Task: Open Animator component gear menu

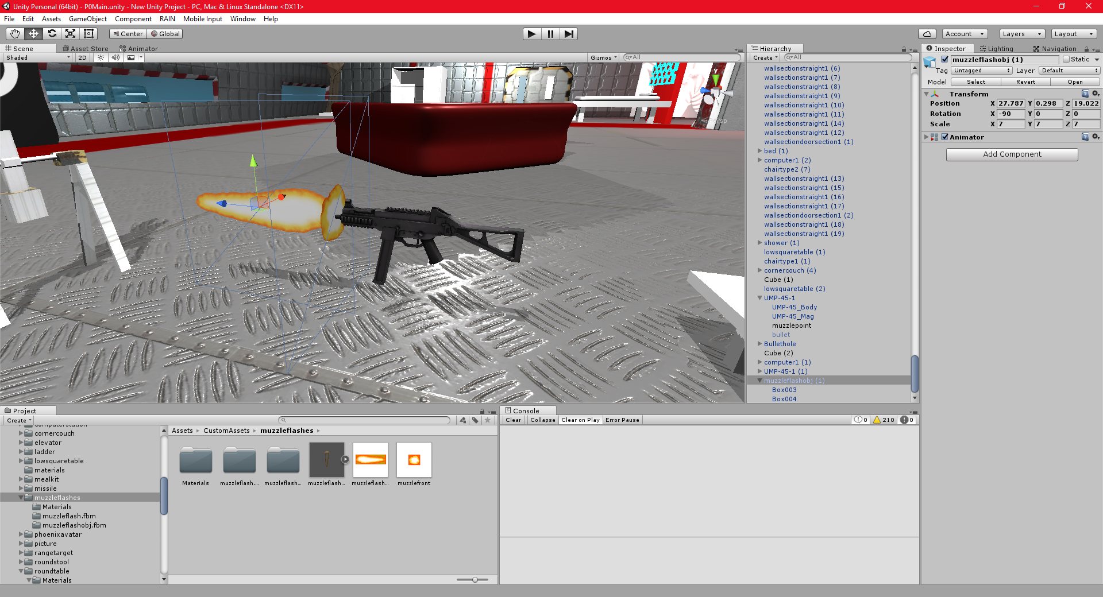Action: (1096, 137)
